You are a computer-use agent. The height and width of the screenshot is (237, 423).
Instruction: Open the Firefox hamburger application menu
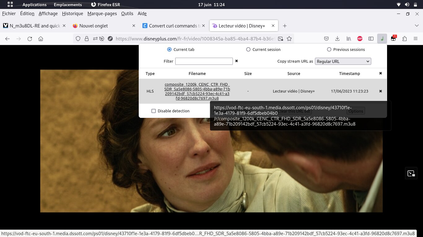tap(416, 39)
